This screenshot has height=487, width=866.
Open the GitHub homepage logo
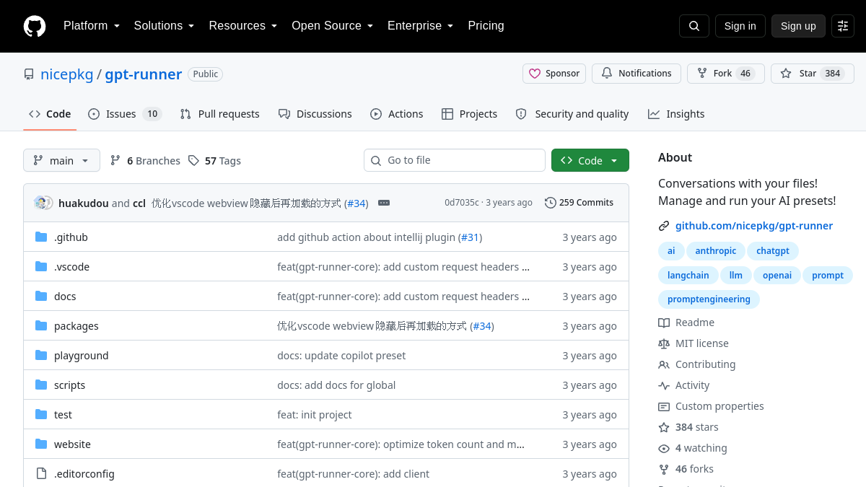(x=35, y=26)
